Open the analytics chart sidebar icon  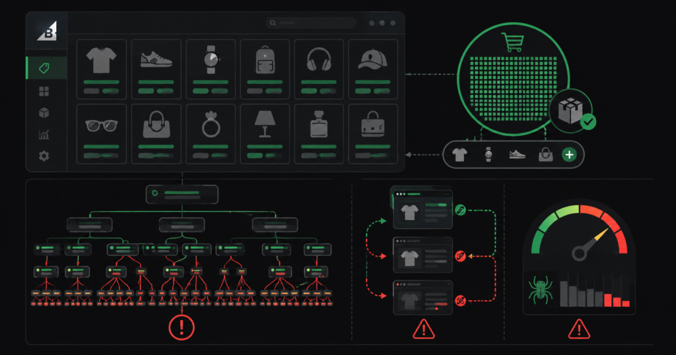44,135
